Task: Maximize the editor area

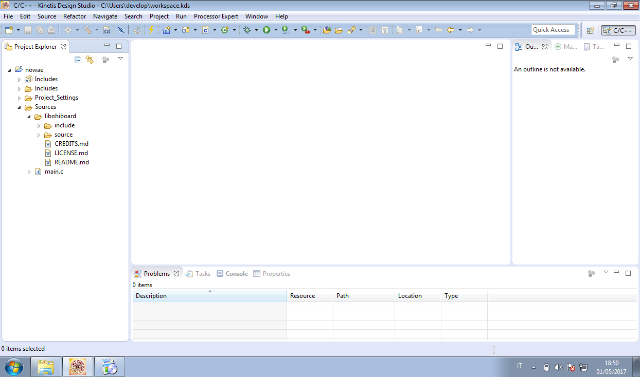Action: coord(500,46)
